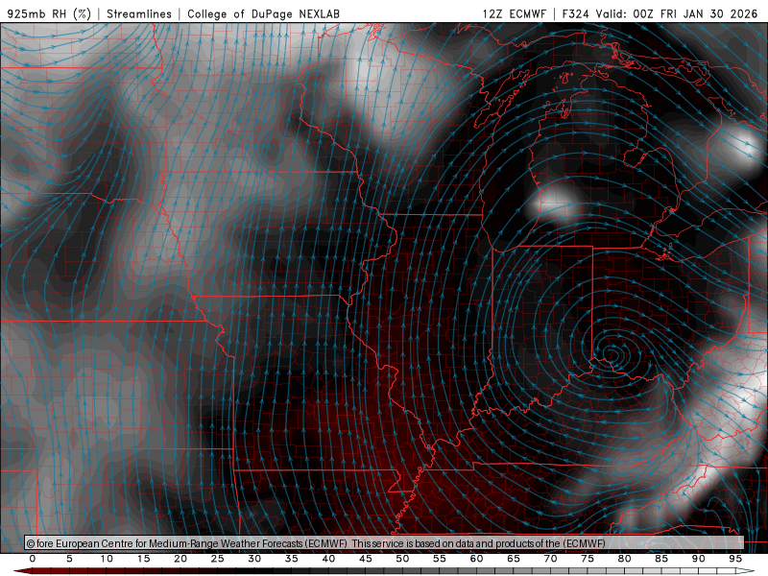Click colorbar label "95"

tap(735, 559)
